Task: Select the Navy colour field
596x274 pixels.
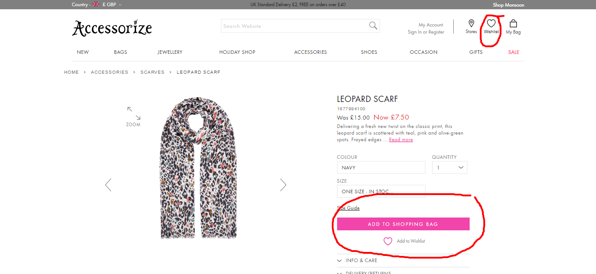Action: click(381, 168)
